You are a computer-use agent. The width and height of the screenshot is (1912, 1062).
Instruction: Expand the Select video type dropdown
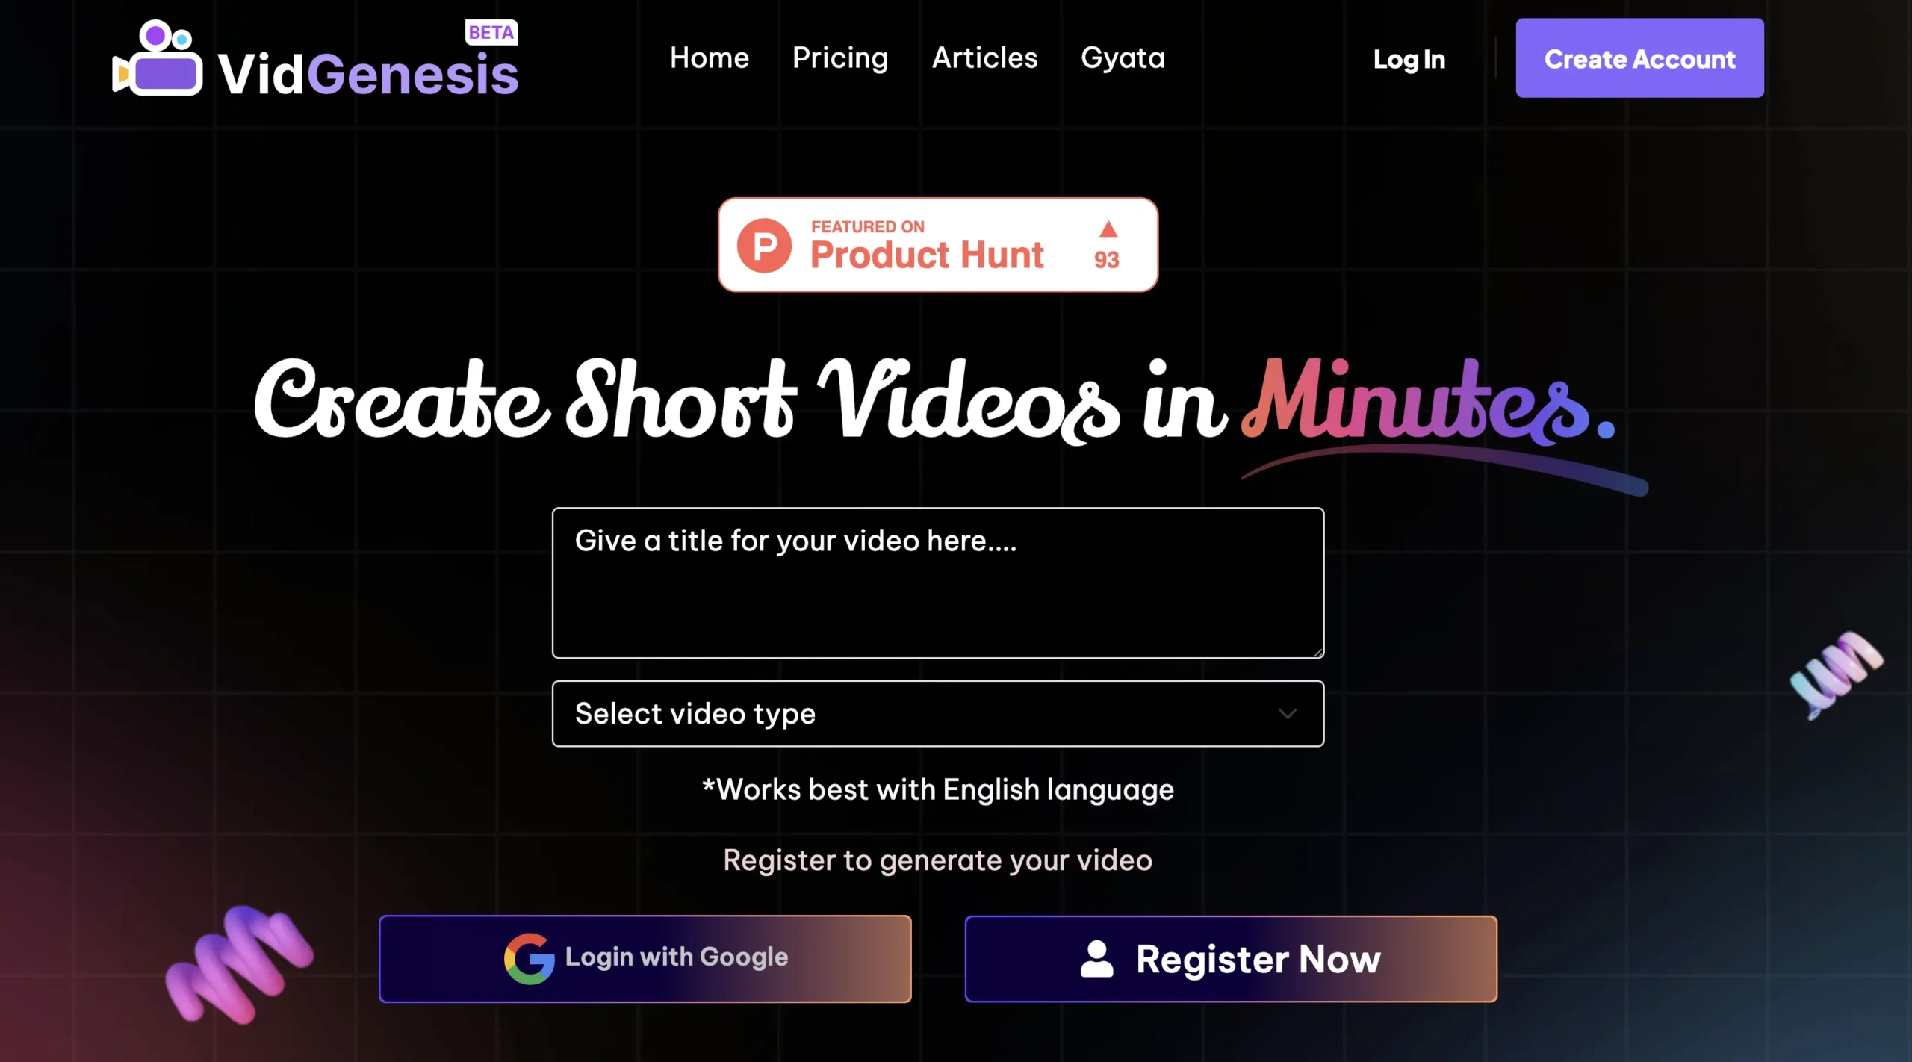(937, 712)
